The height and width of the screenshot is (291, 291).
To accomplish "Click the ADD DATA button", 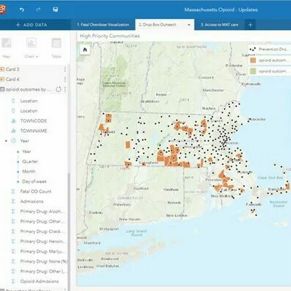I will (32, 25).
